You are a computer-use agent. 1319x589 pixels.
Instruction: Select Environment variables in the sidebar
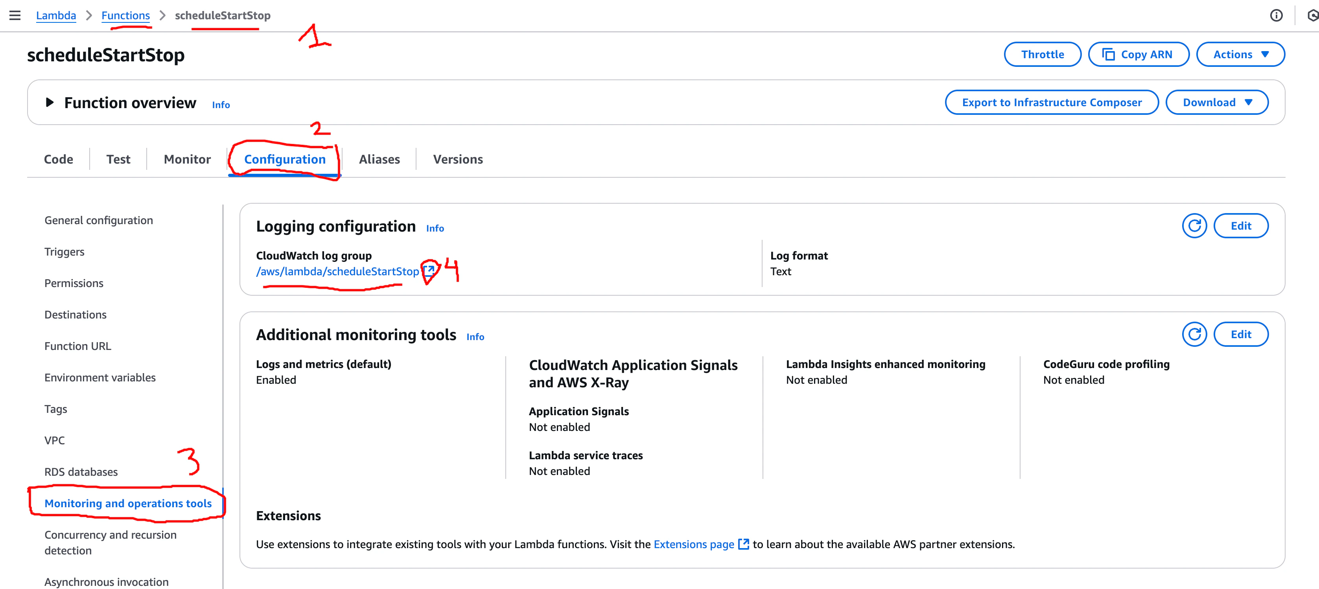pos(100,377)
